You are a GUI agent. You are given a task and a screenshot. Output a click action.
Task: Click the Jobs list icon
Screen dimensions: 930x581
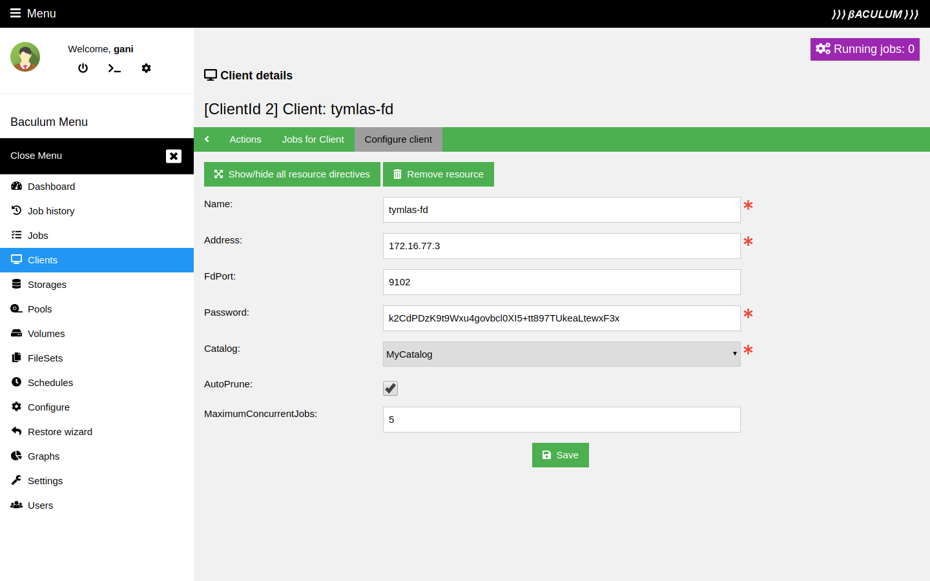[16, 235]
